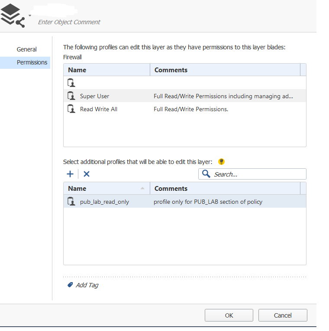The image size is (329, 331).
Task: Add a profile with the plus icon
Action: 70,174
